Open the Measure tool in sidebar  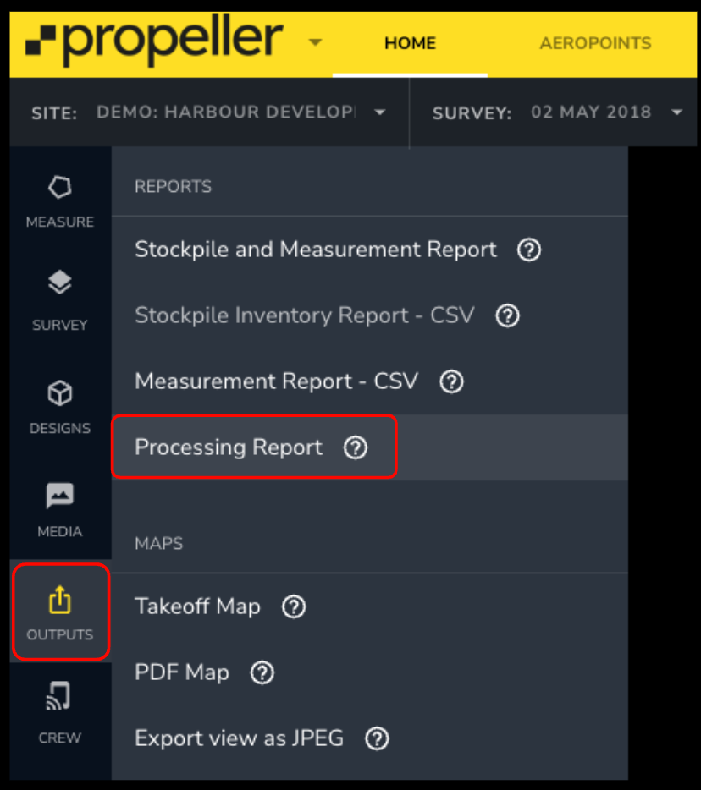tap(59, 189)
